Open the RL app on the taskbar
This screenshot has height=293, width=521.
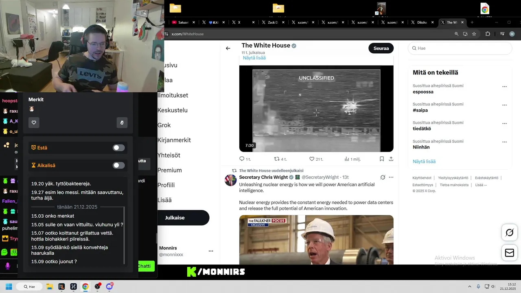coord(61,286)
